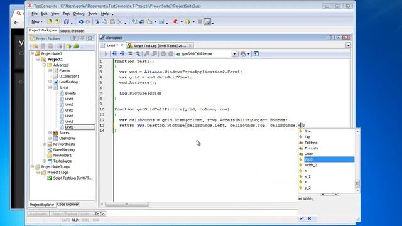Click the Comment block icon in editor
The width and height of the screenshot is (402, 226).
coord(130,54)
